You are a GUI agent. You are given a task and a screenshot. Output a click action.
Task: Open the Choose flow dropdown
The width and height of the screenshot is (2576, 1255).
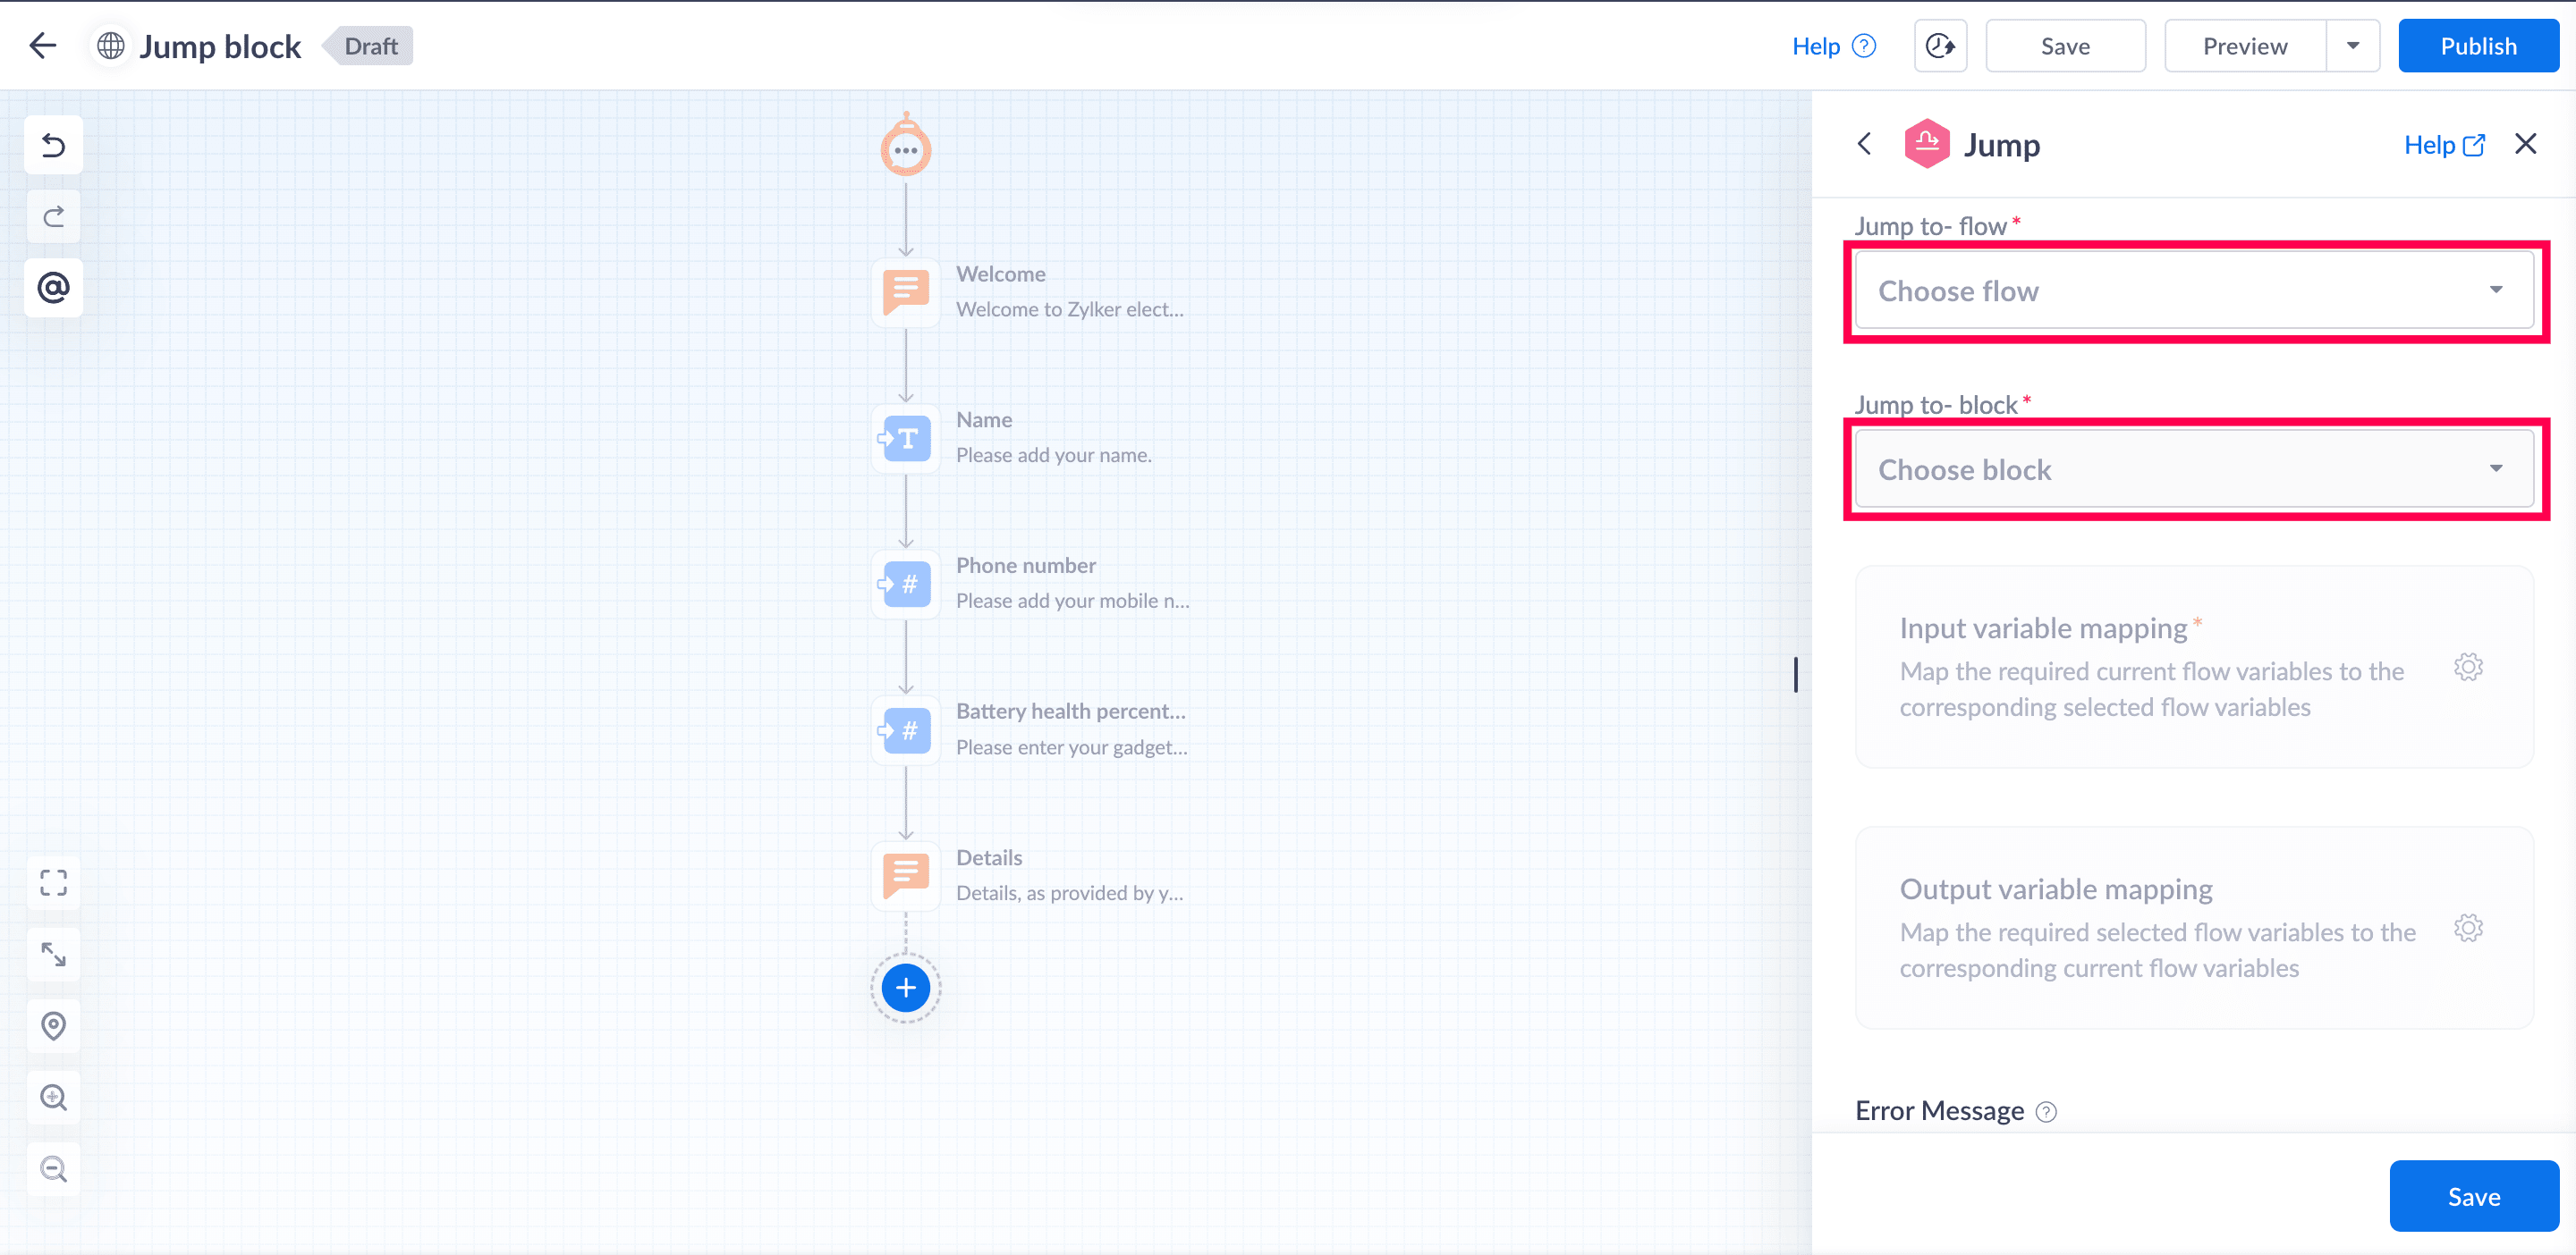click(x=2194, y=291)
